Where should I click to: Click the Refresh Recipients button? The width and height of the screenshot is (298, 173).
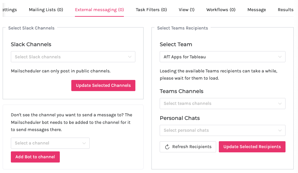[x=188, y=147]
